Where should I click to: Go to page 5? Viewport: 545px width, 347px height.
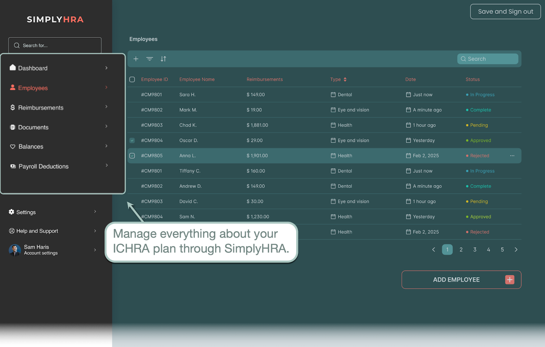[x=502, y=250]
